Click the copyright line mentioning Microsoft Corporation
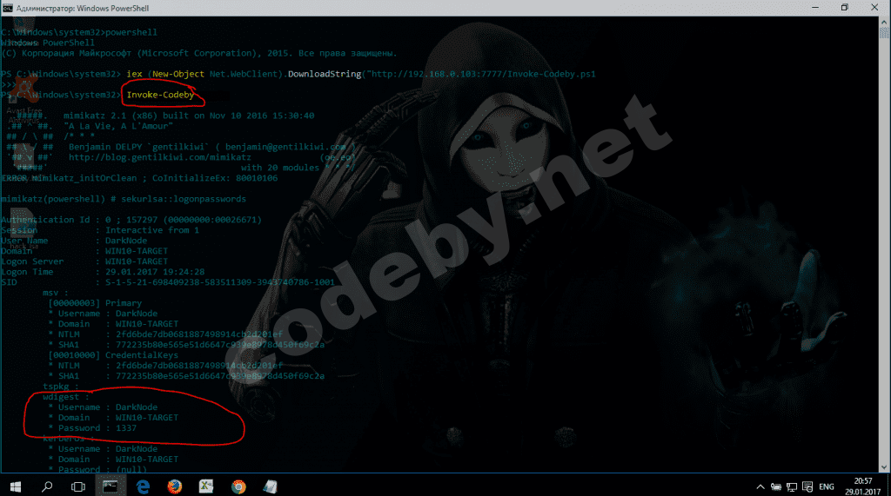Image resolution: width=891 pixels, height=496 pixels. [199, 53]
